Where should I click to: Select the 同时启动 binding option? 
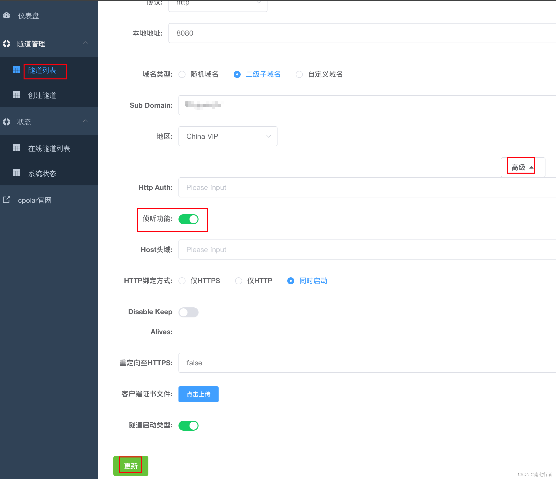click(308, 281)
